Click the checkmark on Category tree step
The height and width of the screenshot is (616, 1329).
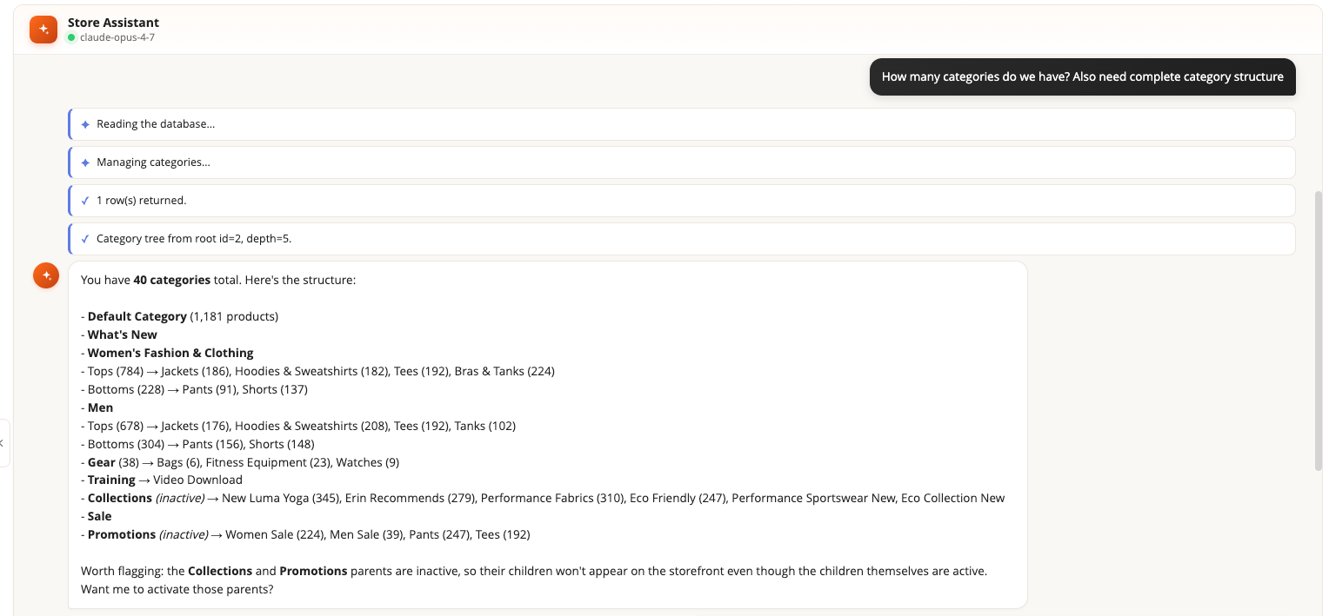pos(85,239)
